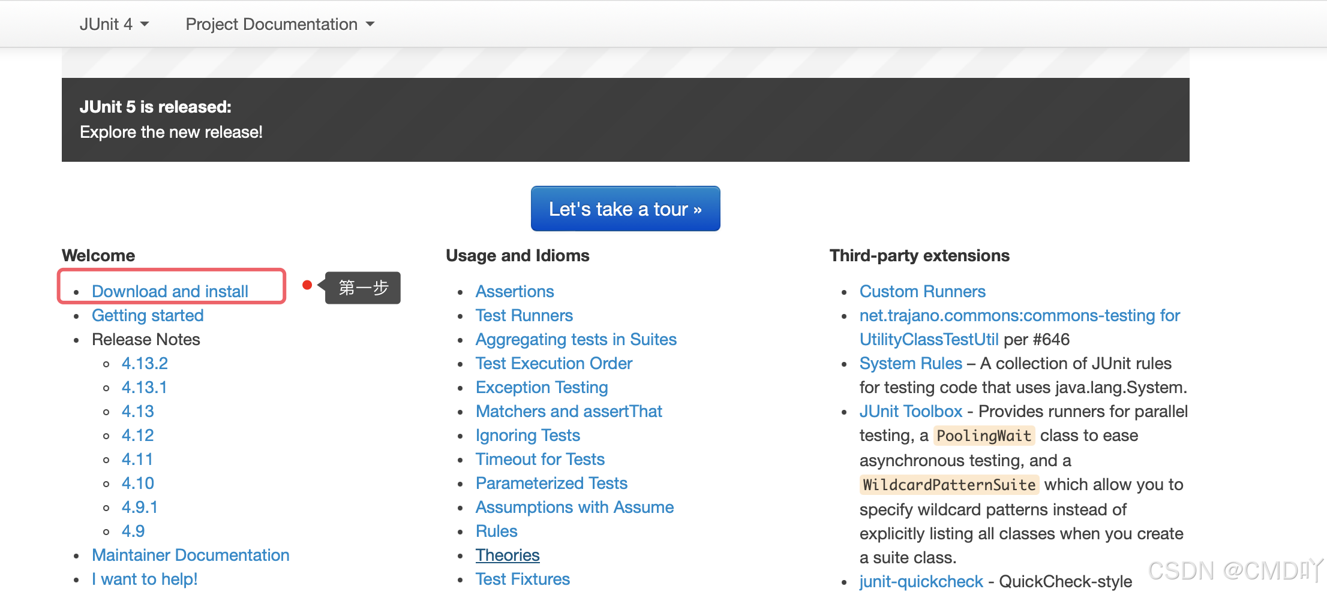This screenshot has width=1327, height=592.
Task: Open the 4.10 release notes
Action: tap(138, 483)
